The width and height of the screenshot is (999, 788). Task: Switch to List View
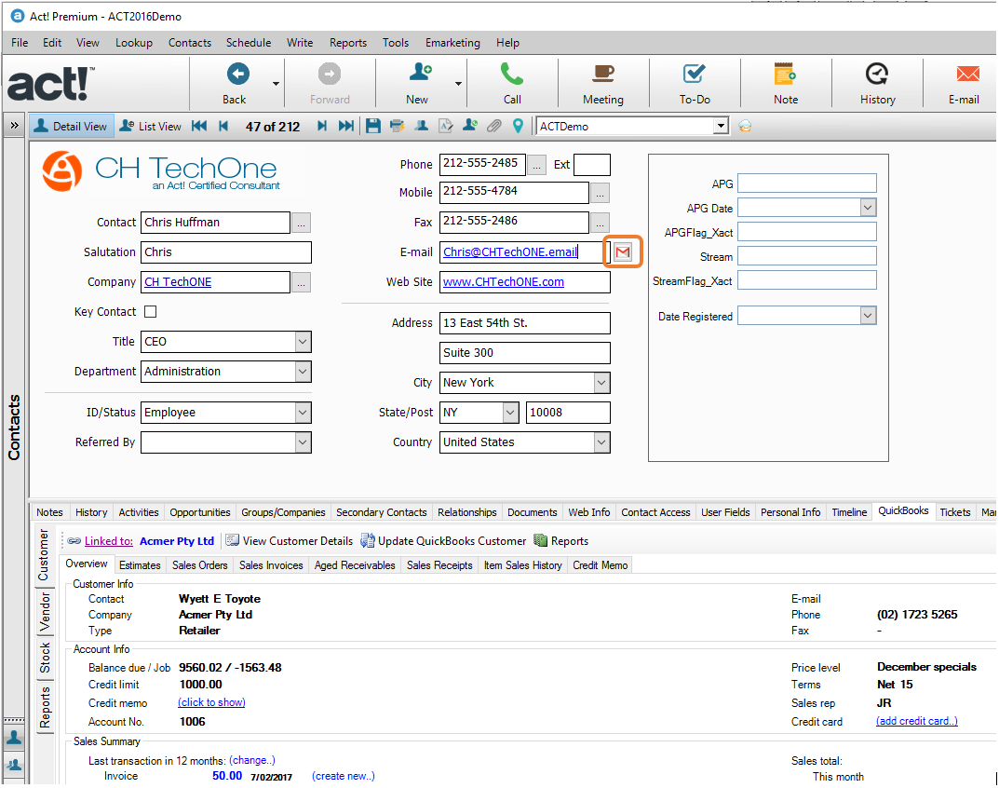click(151, 127)
